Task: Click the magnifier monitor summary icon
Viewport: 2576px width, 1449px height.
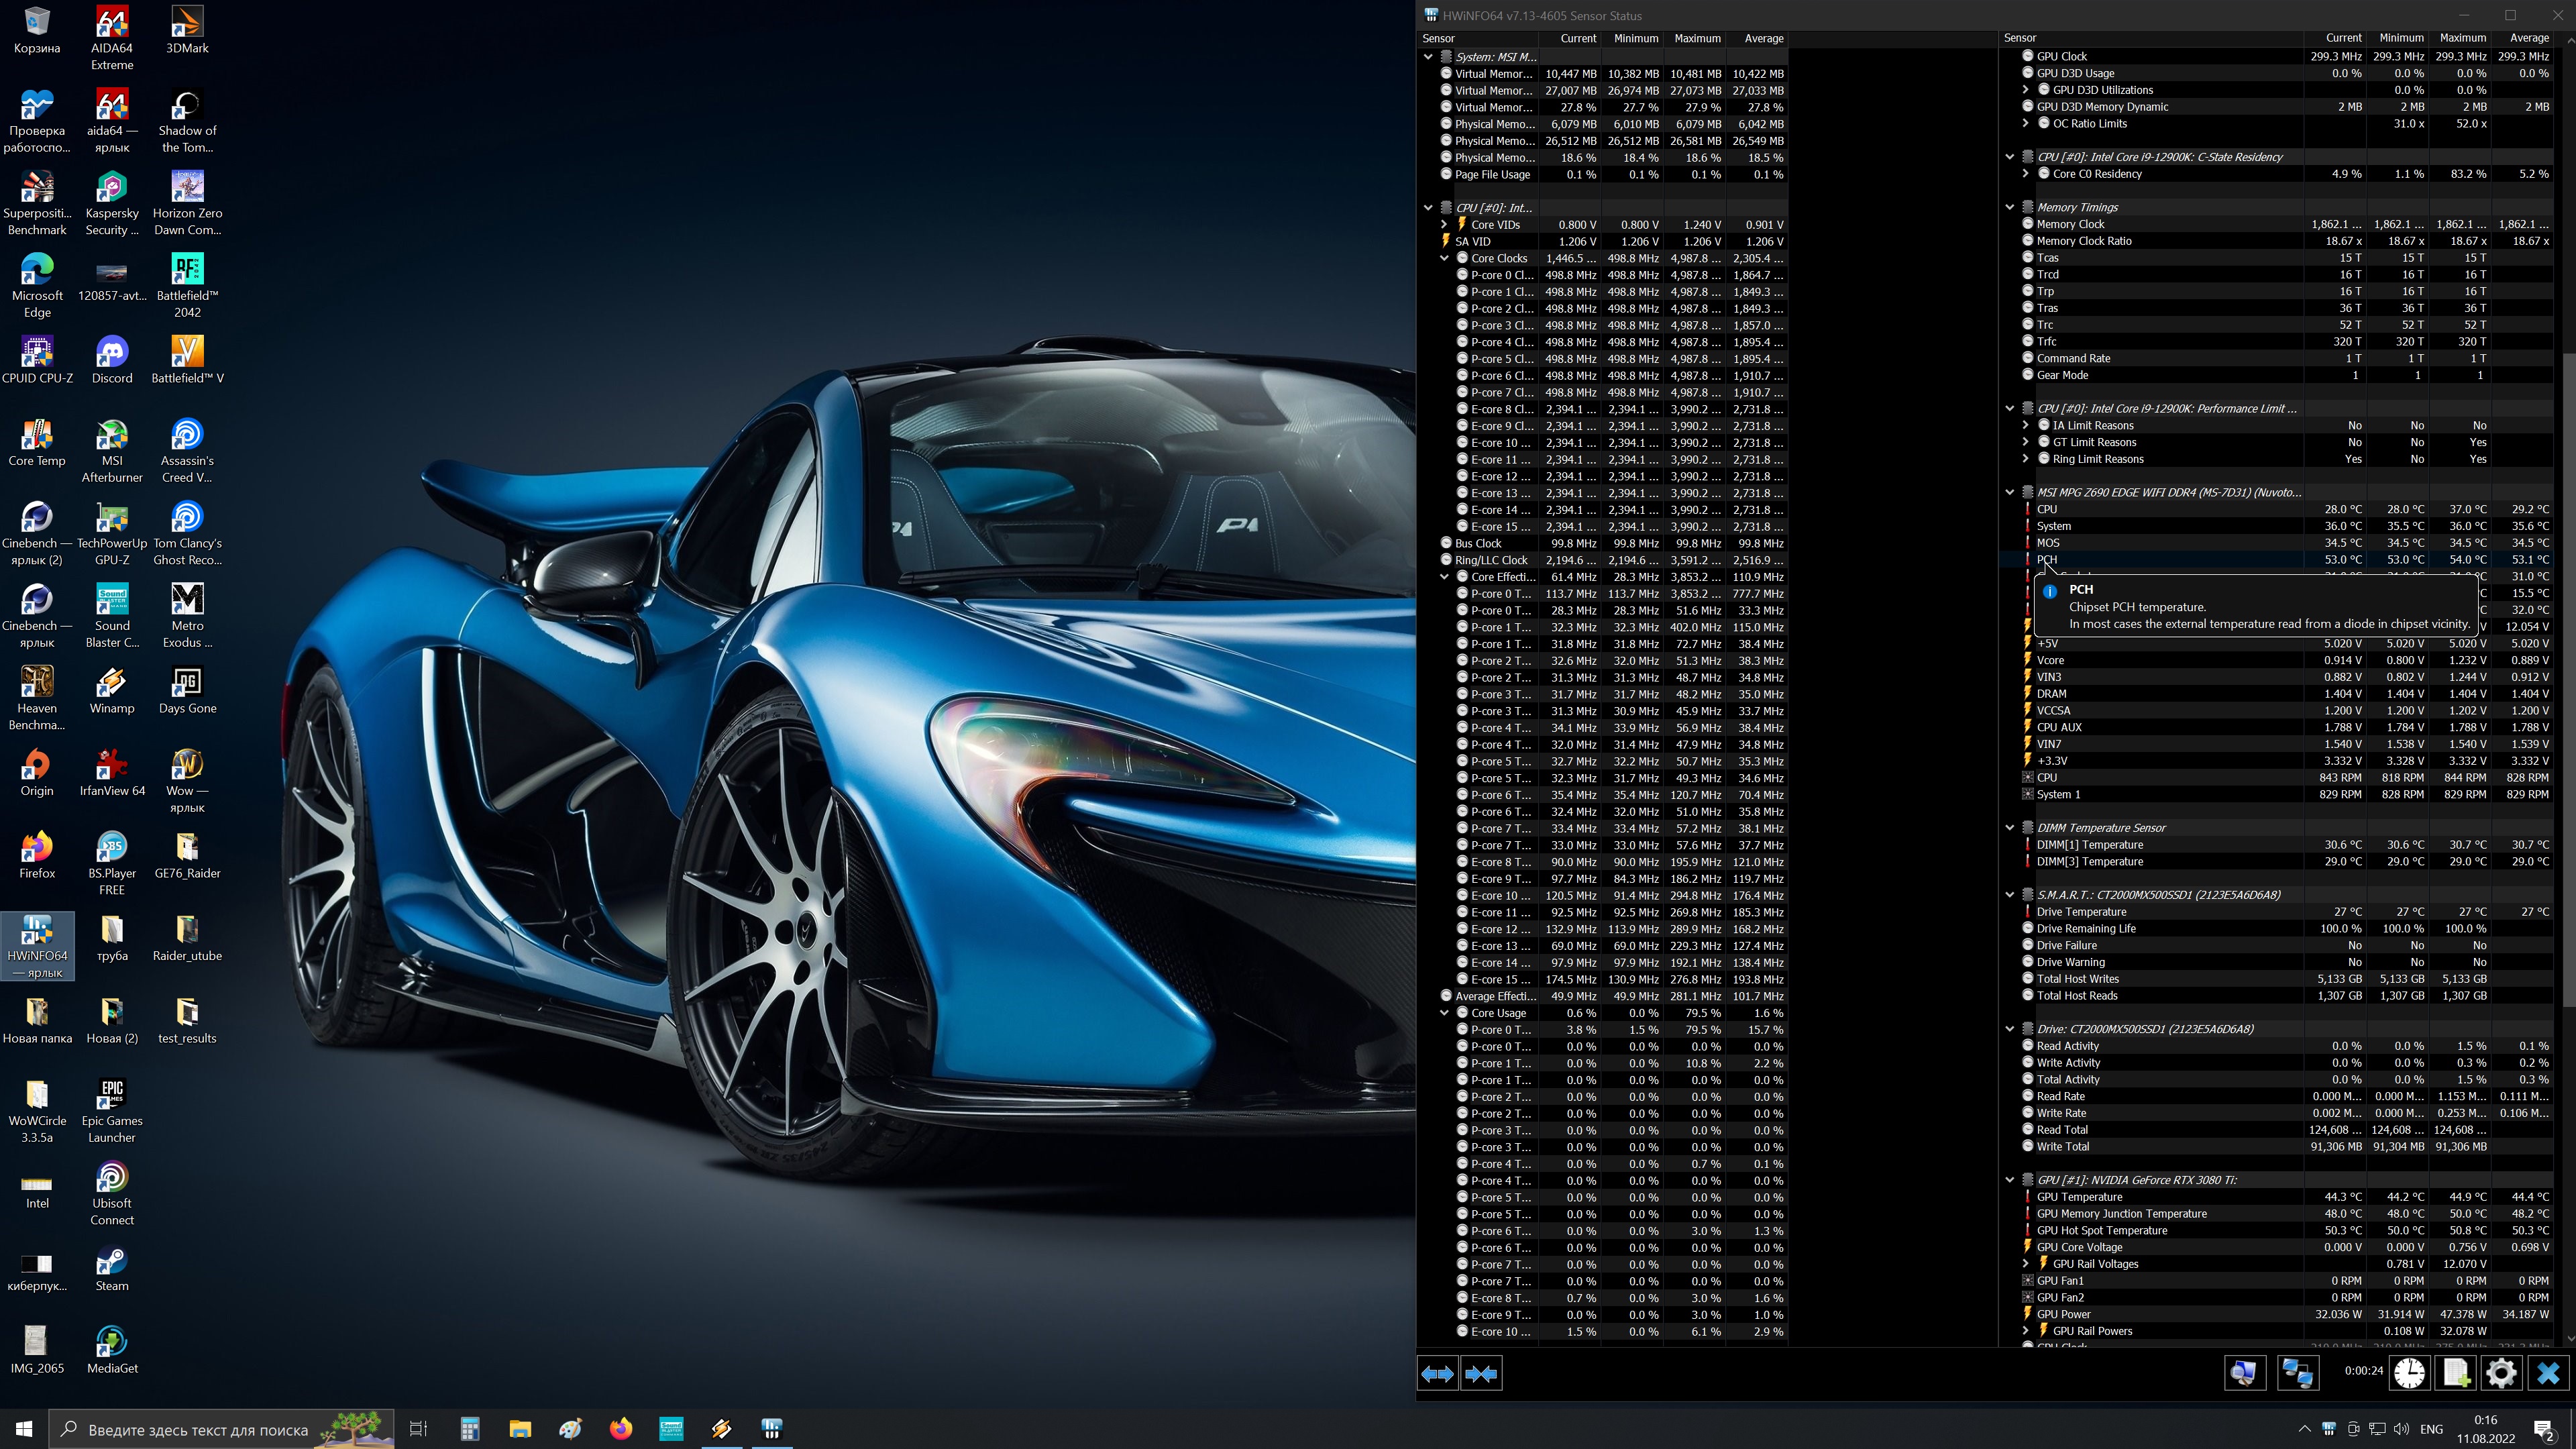Action: point(2244,1373)
